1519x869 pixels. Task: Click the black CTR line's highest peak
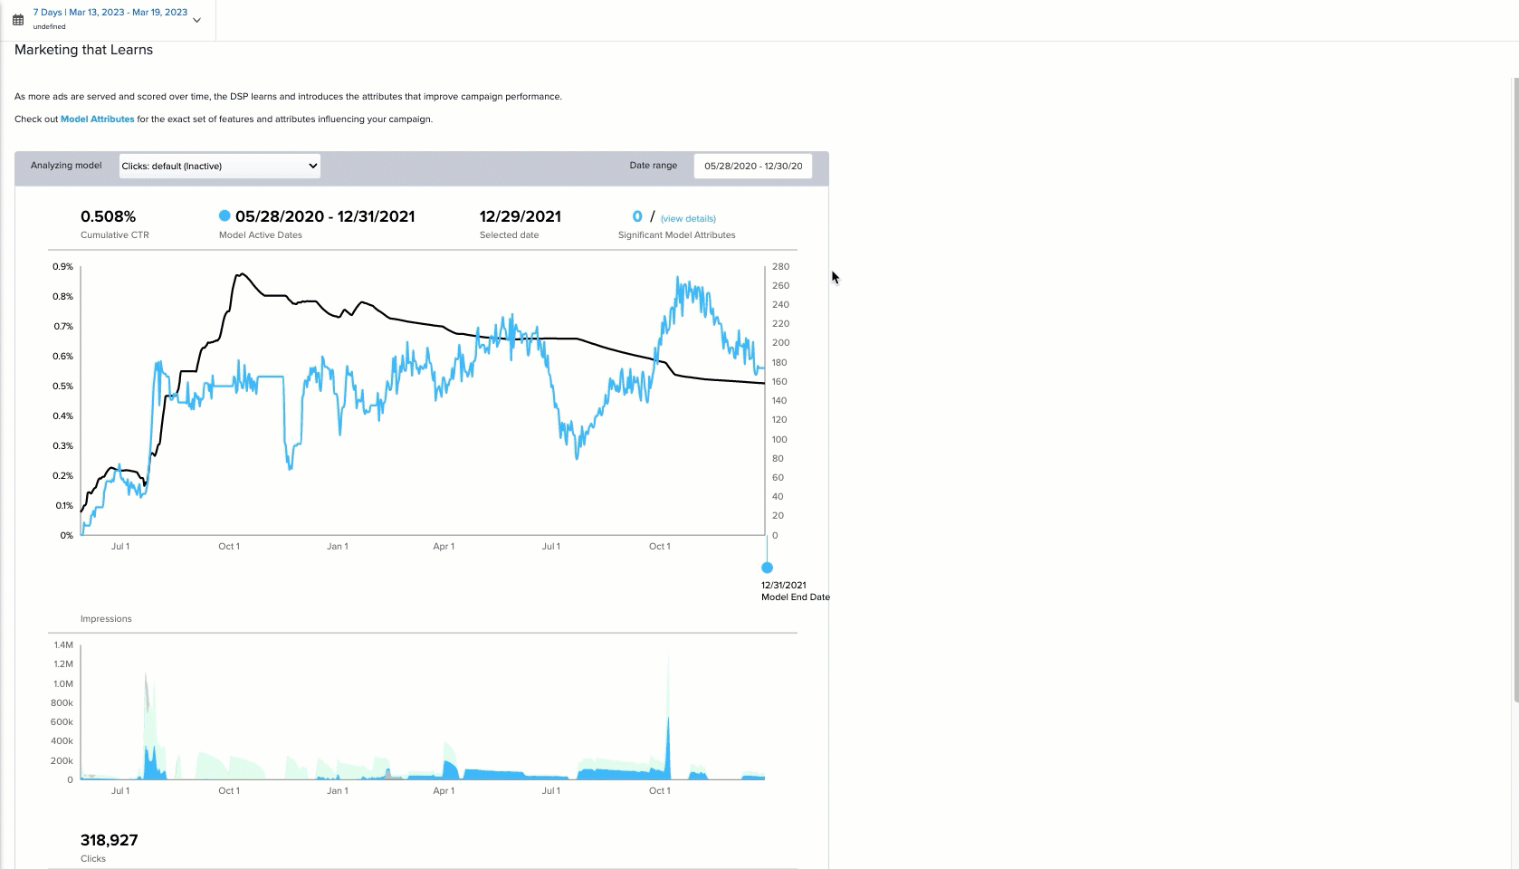(241, 273)
